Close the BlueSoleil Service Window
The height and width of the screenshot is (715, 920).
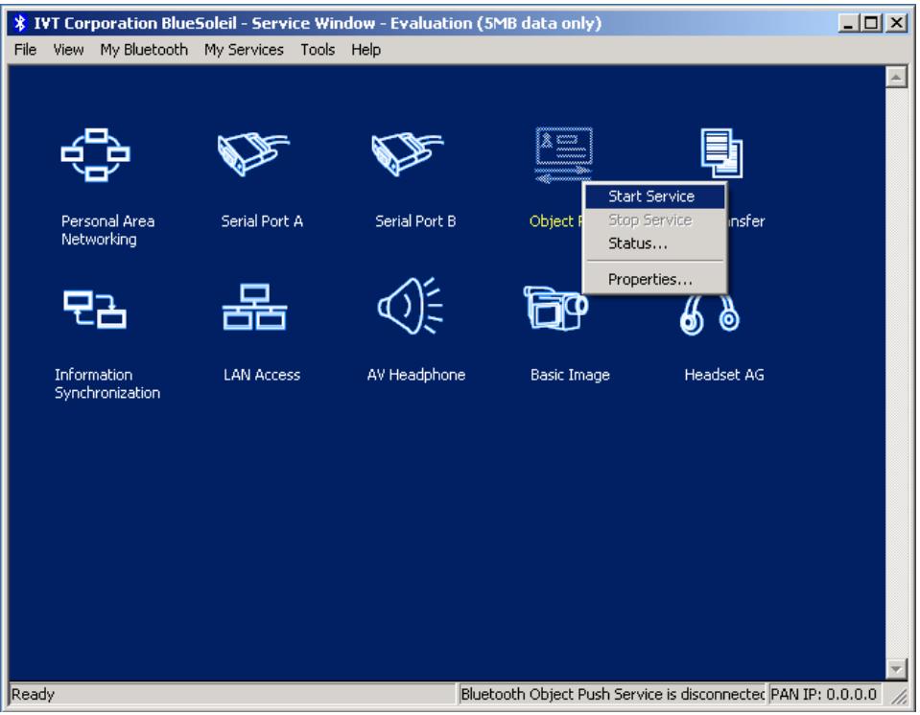(x=896, y=23)
